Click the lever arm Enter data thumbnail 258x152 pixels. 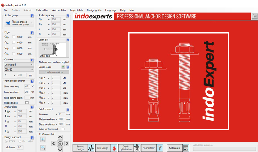point(54,50)
